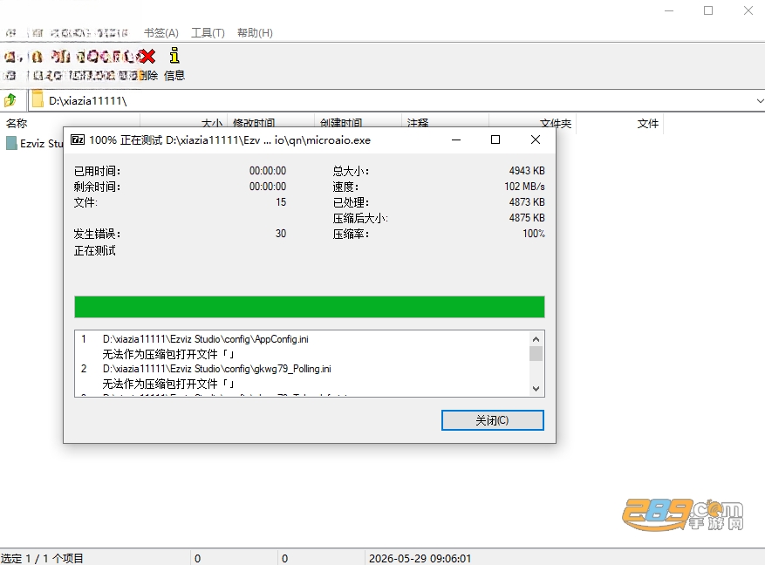Viewport: 765px width, 565px height.
Task: Click the 7z icon in dialog title bar
Action: point(78,140)
